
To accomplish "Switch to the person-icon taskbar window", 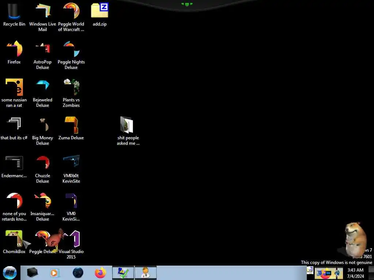I will 146,273.
